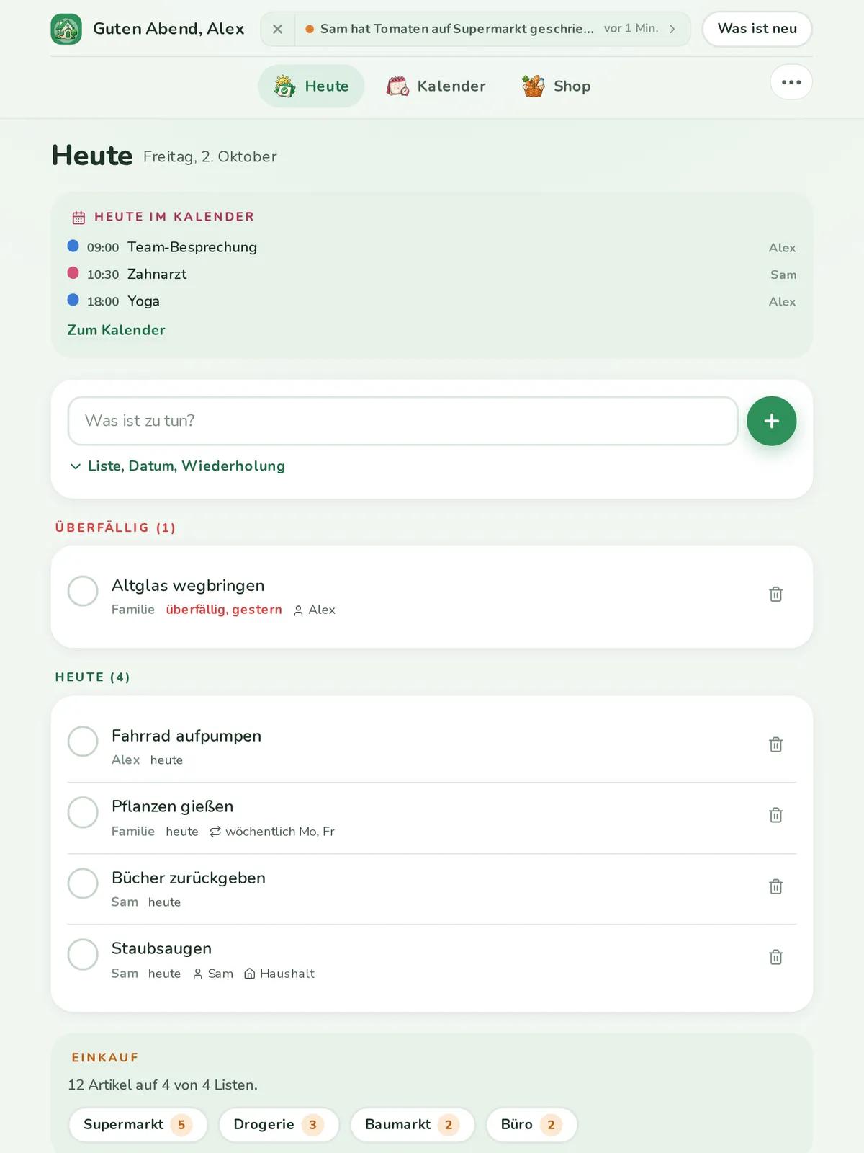Click the Heute im Kalender calendar icon
Screen dimensions: 864x1153
(79, 217)
